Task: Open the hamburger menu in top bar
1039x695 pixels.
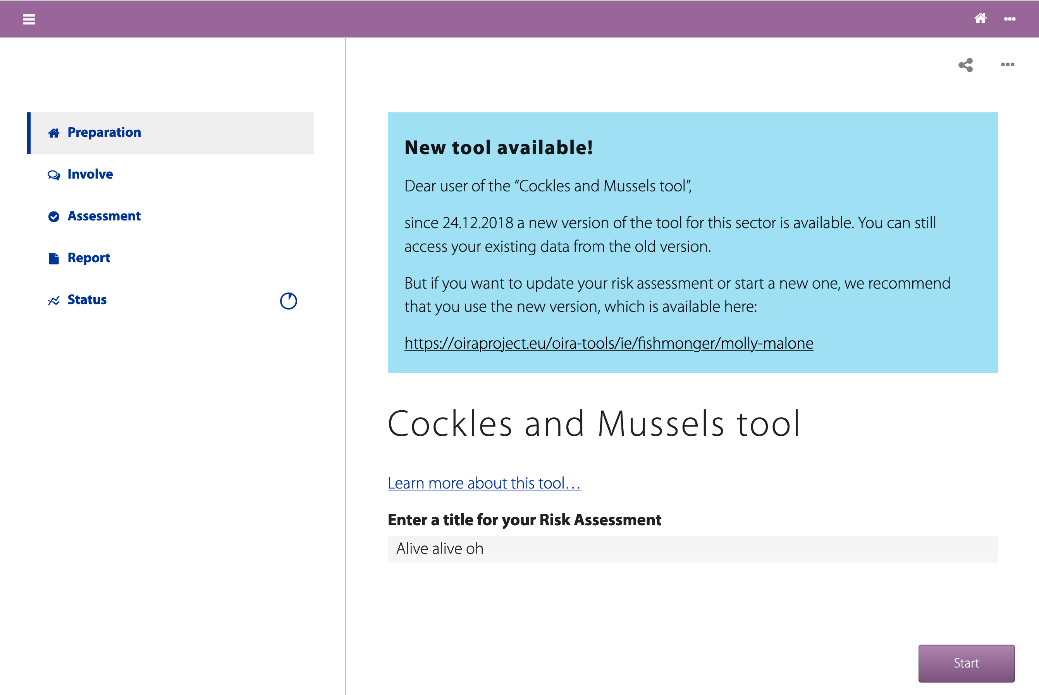Action: (29, 19)
